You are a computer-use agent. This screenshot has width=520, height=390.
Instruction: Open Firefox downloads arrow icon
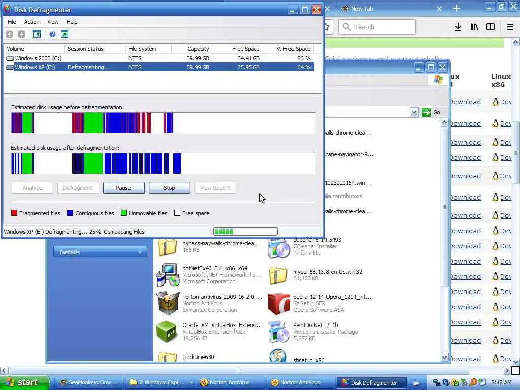[x=458, y=27]
